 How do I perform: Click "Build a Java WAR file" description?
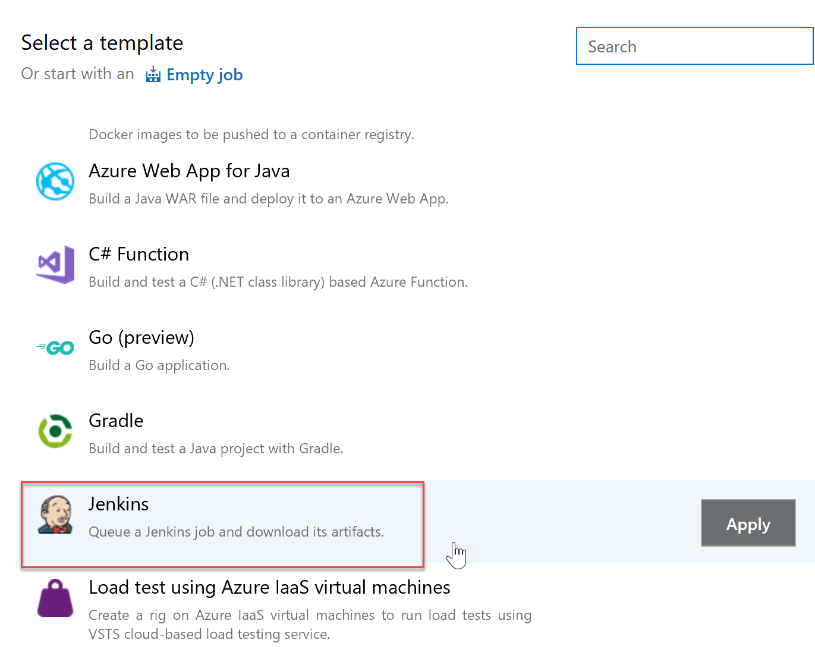[268, 199]
